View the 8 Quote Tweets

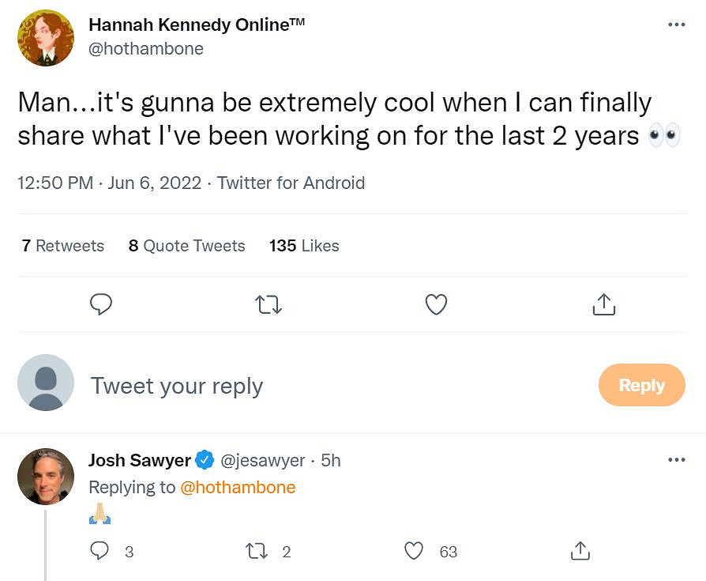[x=186, y=246]
